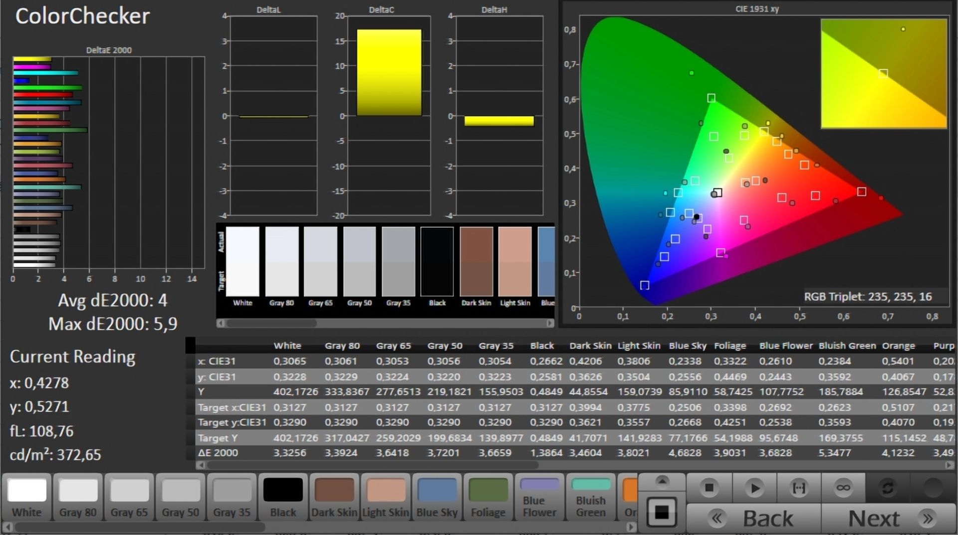Click the Gray 35 actual/target comparison swatch
Viewport: 958px width, 535px height.
[398, 261]
